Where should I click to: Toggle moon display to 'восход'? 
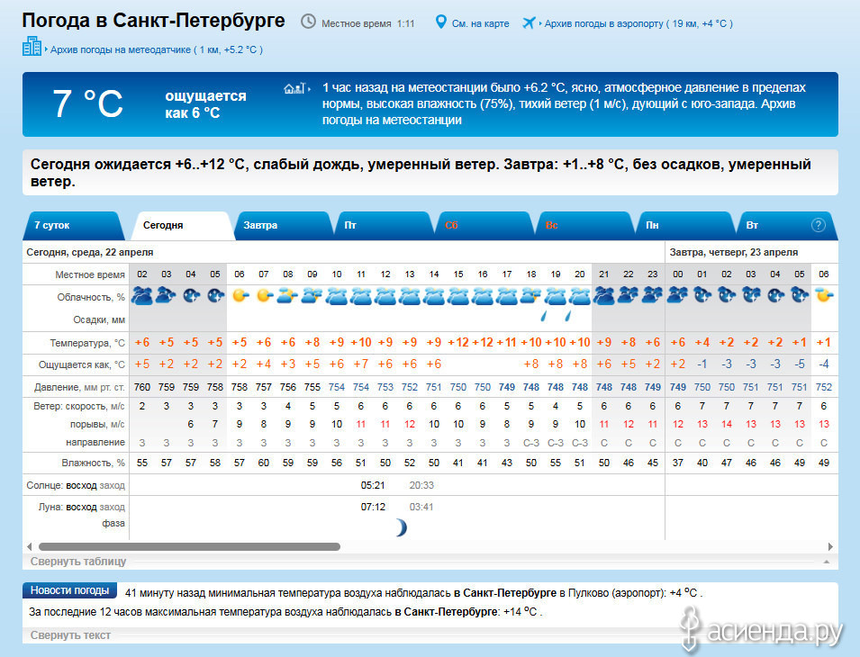pyautogui.click(x=80, y=507)
